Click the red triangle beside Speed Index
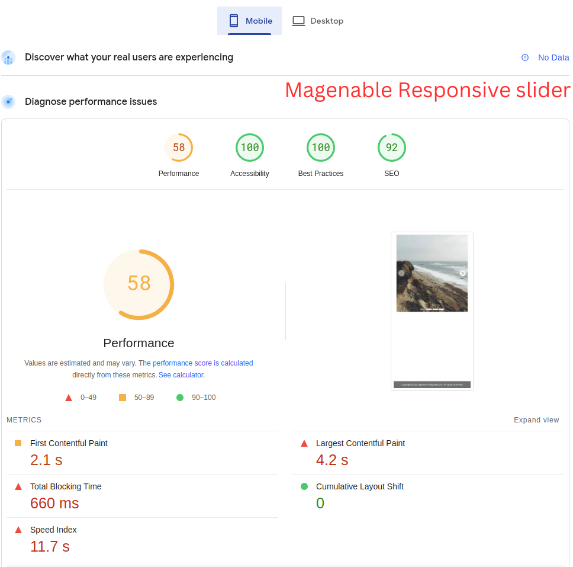The image size is (573, 567). [18, 530]
